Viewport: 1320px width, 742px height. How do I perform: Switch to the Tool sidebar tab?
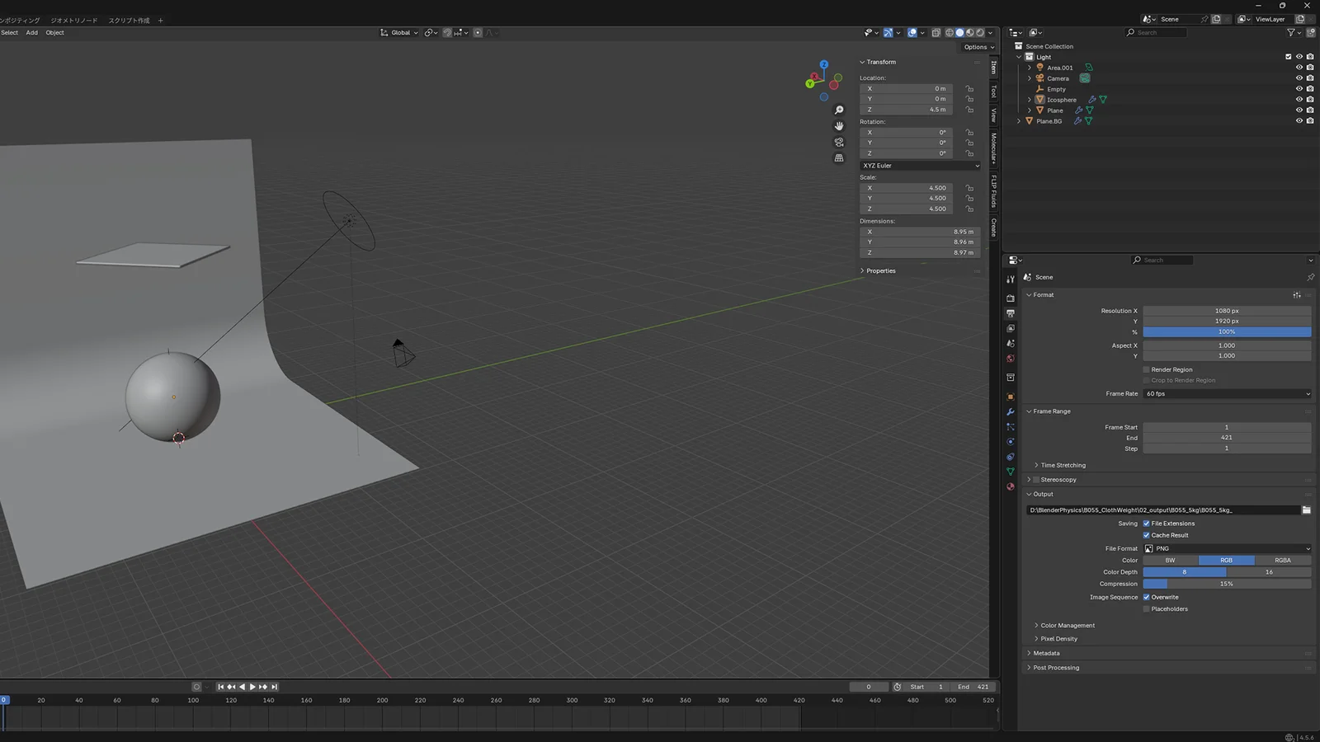(993, 91)
